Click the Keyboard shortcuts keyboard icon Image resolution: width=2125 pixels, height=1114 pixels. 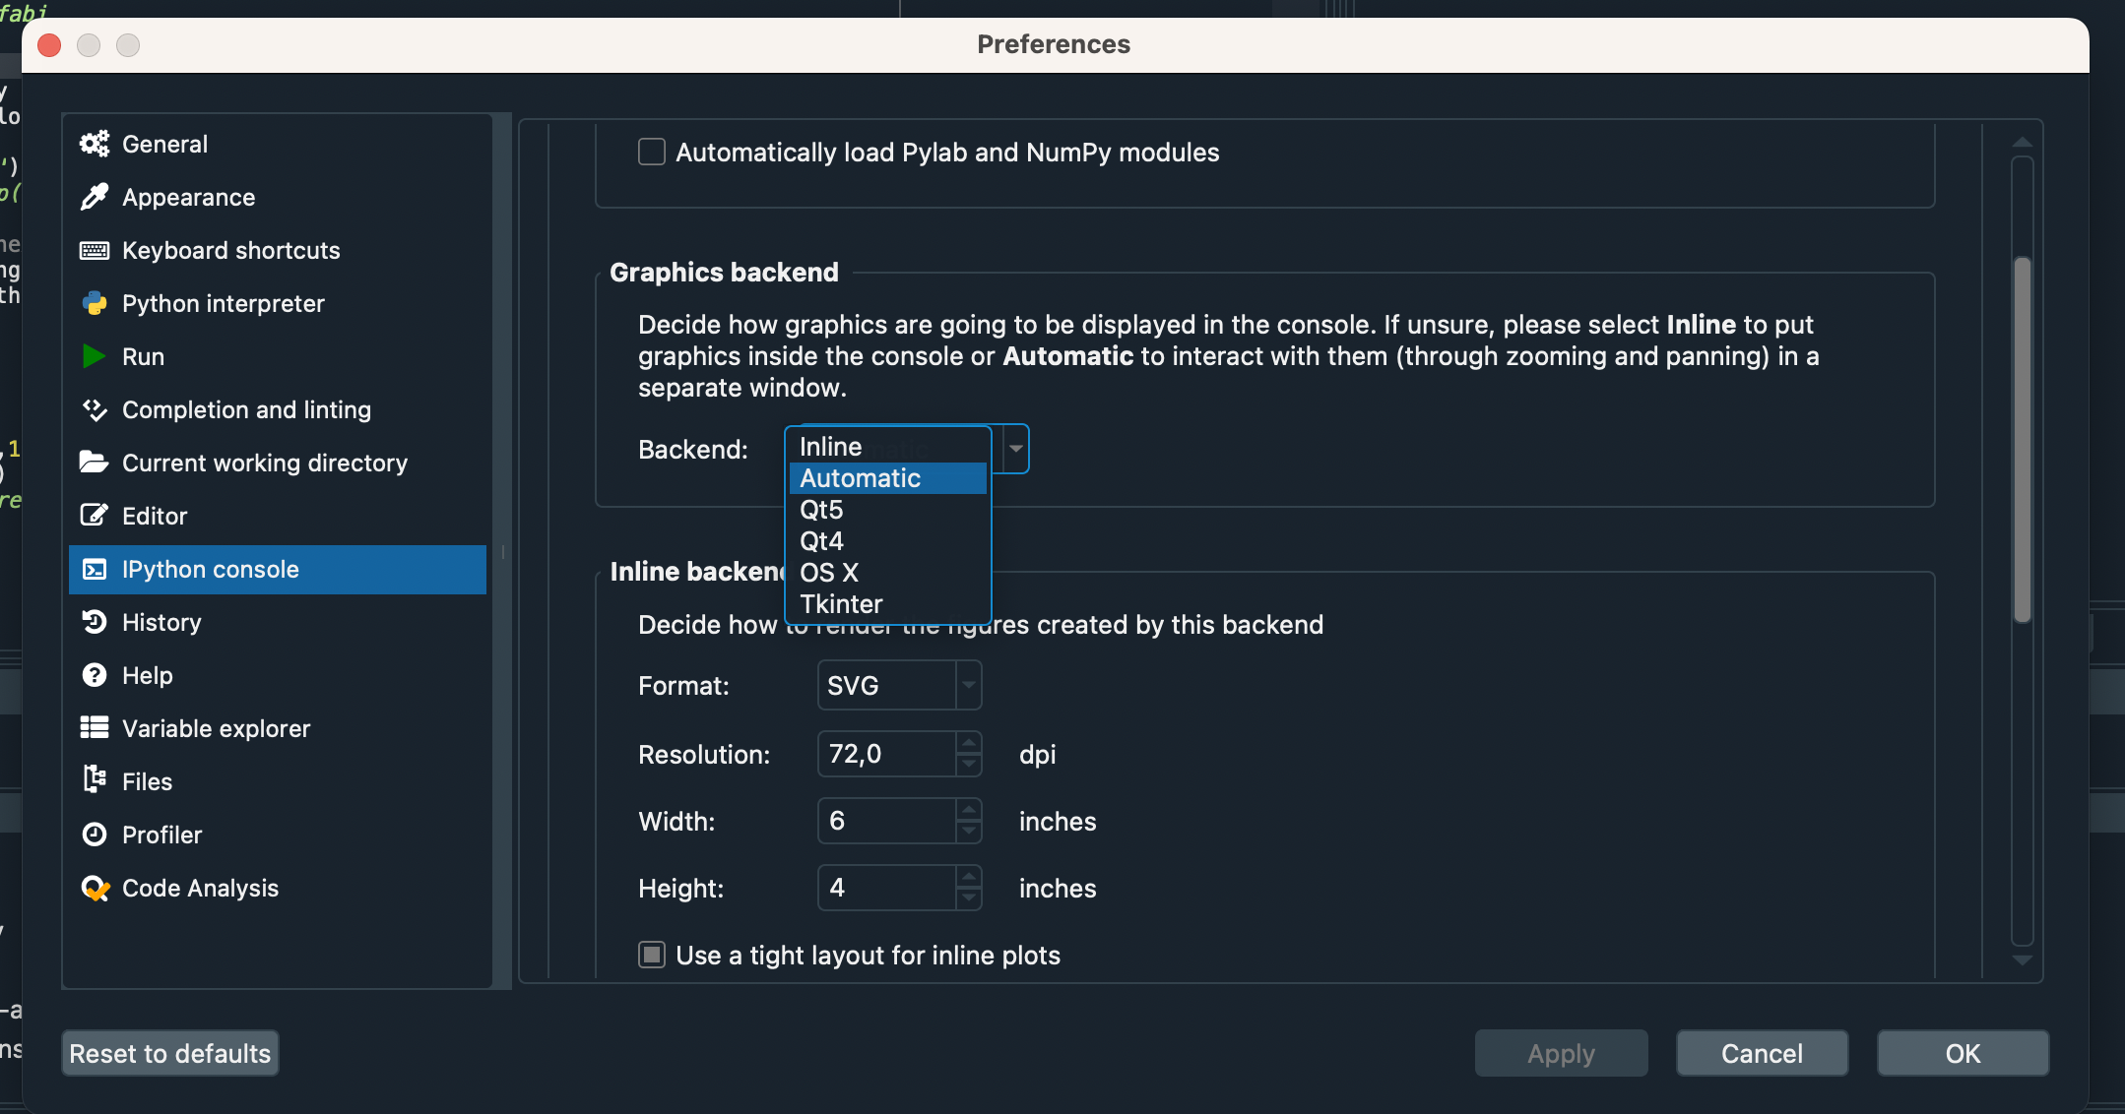95,251
